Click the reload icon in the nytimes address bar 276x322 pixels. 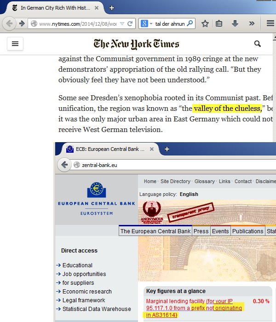tap(130, 24)
